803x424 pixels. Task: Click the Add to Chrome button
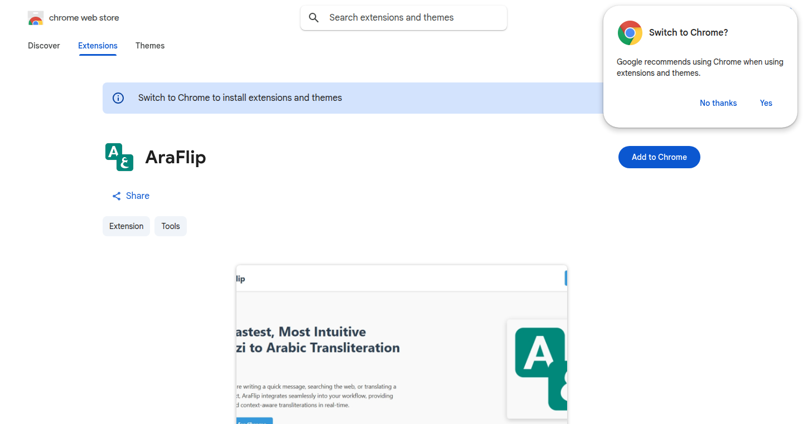[659, 157]
